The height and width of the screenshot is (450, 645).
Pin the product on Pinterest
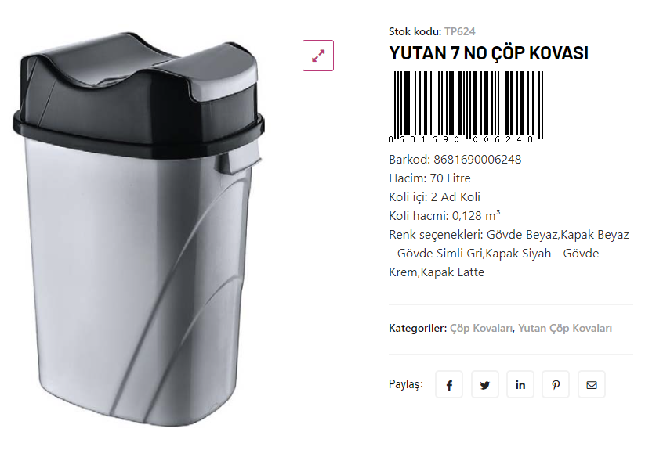coord(556,385)
